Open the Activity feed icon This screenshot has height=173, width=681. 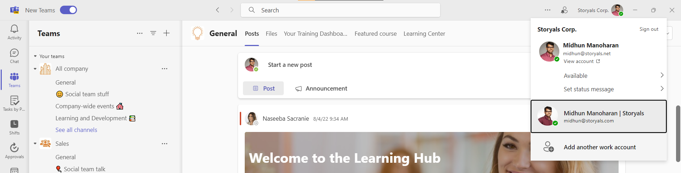(14, 32)
